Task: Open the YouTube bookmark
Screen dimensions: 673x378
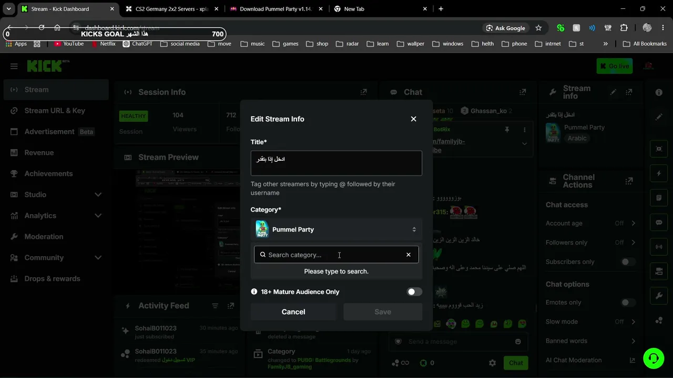Action: click(69, 44)
